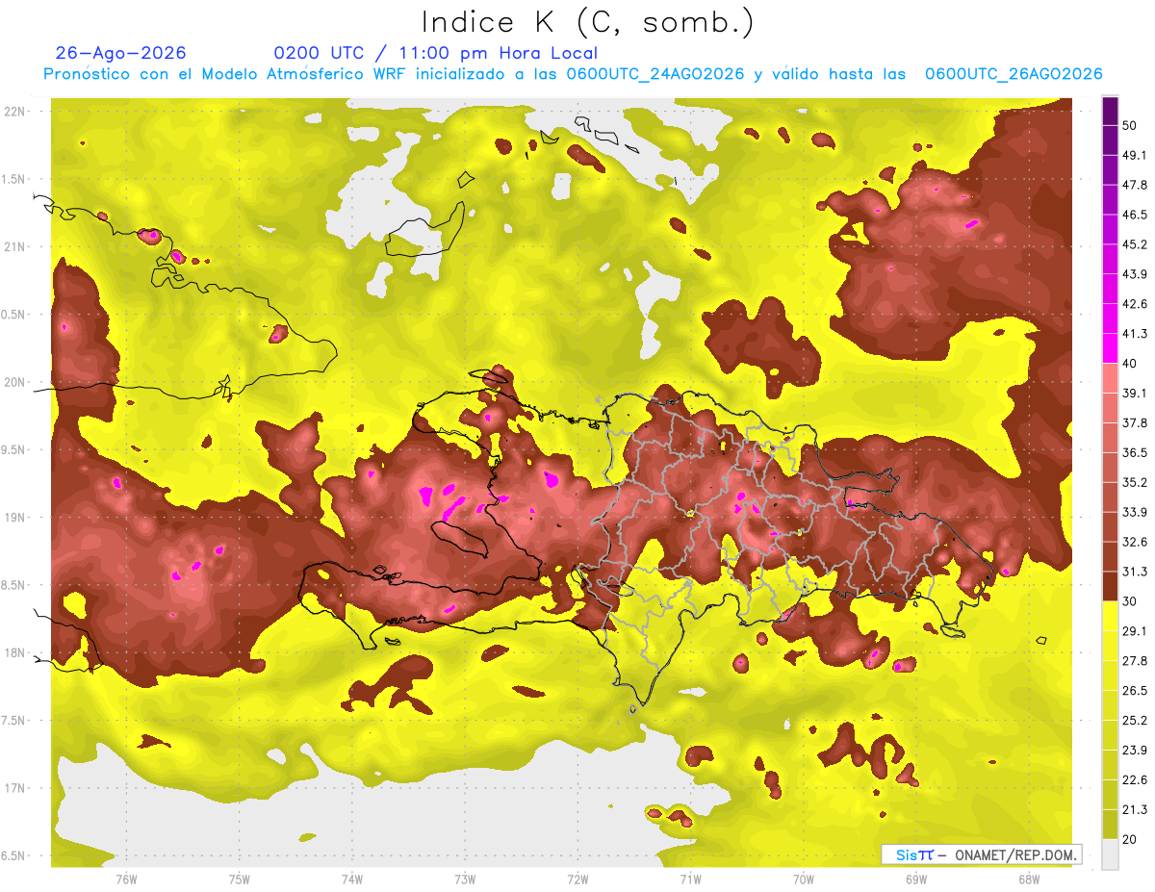Click the colorbar value "20"
The width and height of the screenshot is (1155, 892).
[x=1130, y=839]
